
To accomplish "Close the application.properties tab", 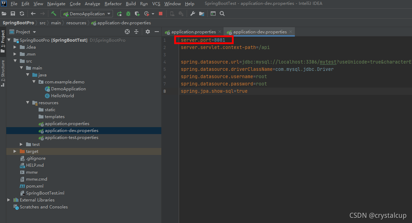I will tap(220, 32).
